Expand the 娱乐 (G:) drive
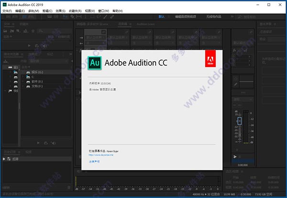This screenshot has height=198, width=287. pos(23,72)
